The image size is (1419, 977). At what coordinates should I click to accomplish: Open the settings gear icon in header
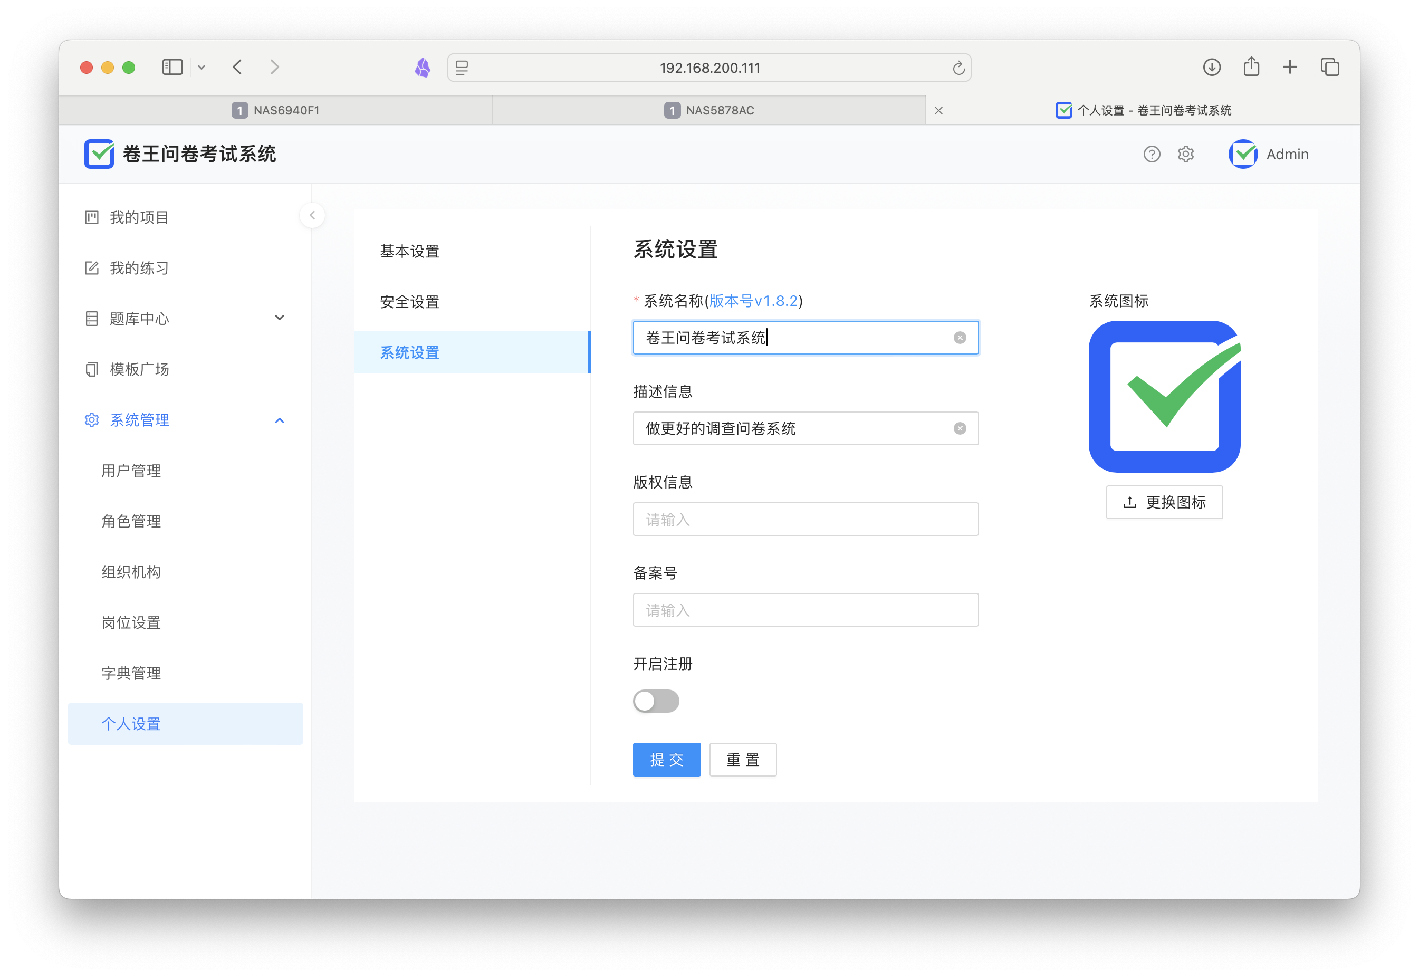1186,154
